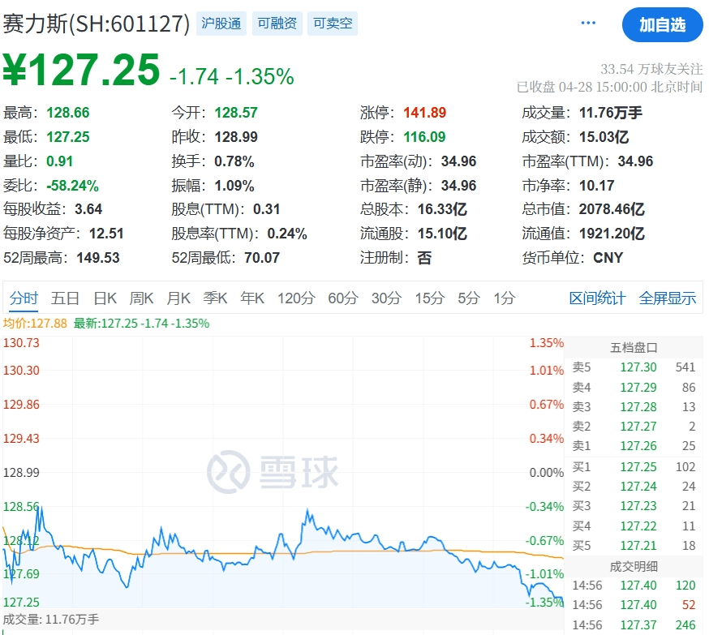Switch to the 120分 chart tab
Screen dimensions: 709x635
[296, 298]
